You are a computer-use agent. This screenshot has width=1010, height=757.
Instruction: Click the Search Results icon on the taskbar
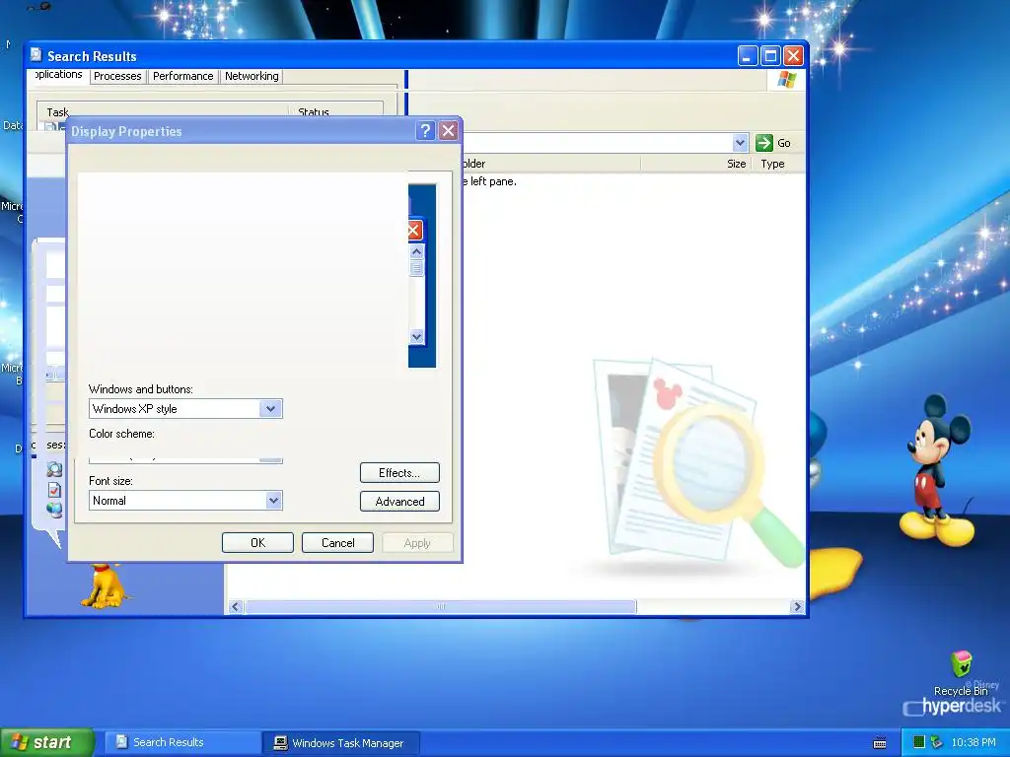click(121, 742)
